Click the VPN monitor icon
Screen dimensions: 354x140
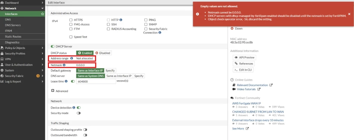(x=2, y=59)
